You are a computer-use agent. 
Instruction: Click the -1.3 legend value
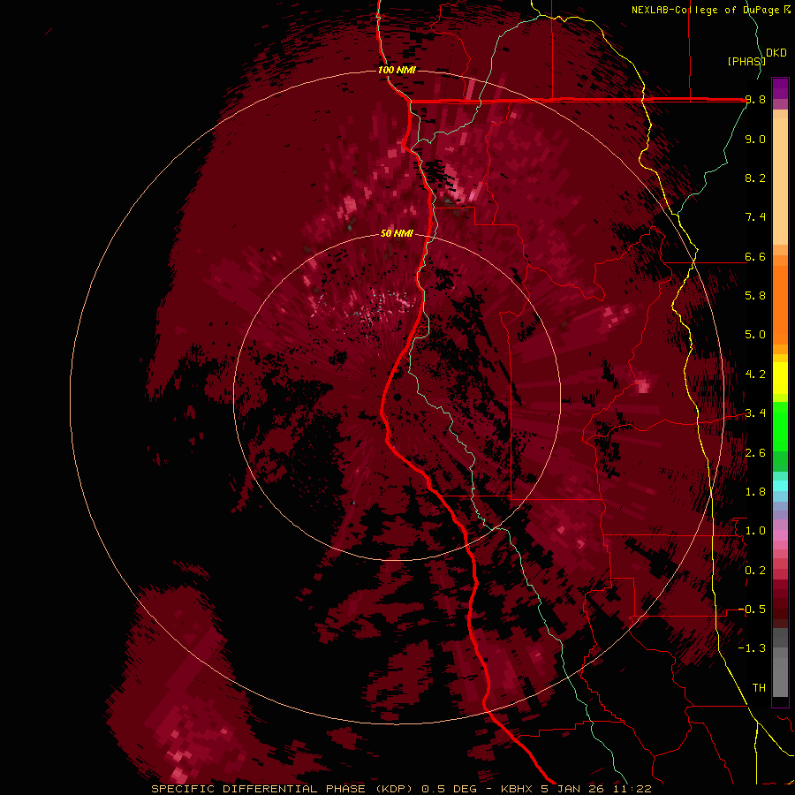point(752,648)
